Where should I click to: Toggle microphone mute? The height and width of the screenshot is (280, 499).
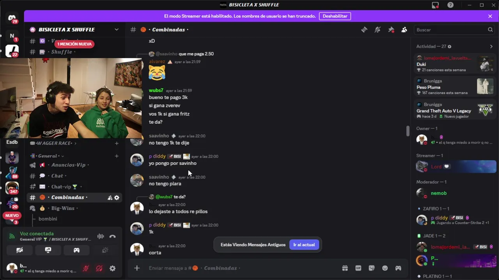(86, 268)
